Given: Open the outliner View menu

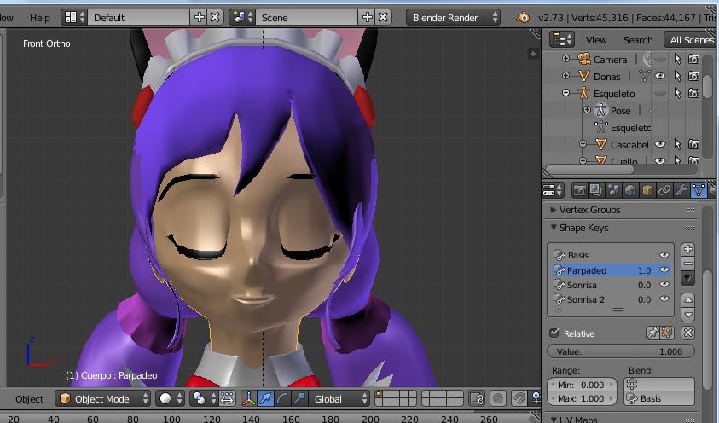Looking at the screenshot, I should point(596,40).
